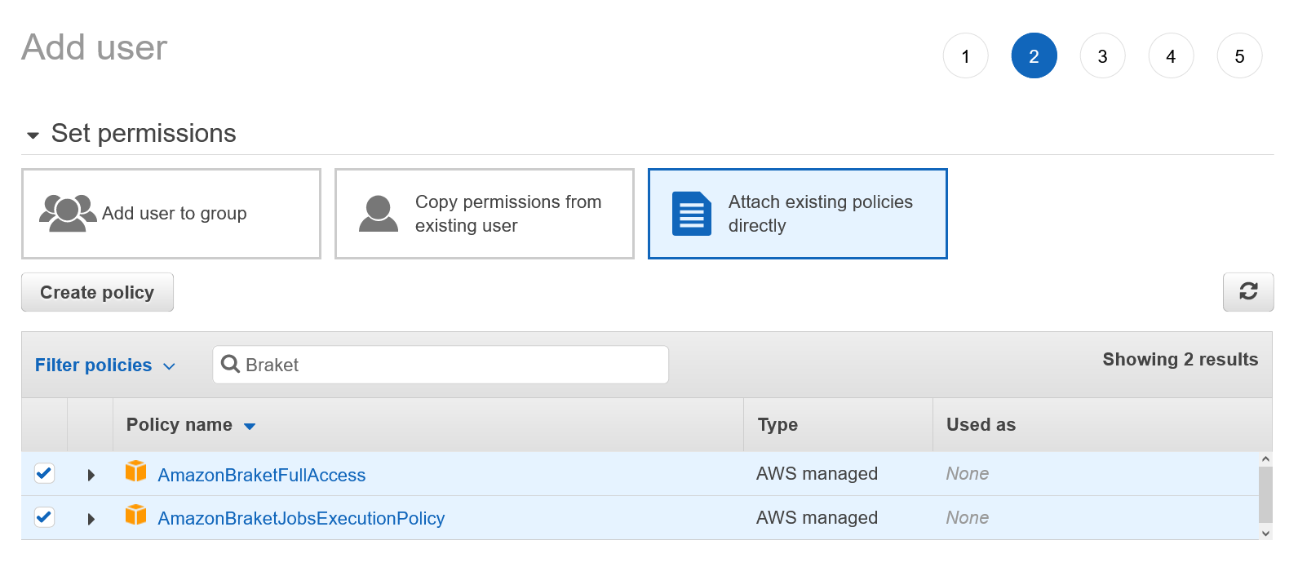Click the single user silhouette icon
Viewport: 1298px width, 567px height.
[379, 214]
